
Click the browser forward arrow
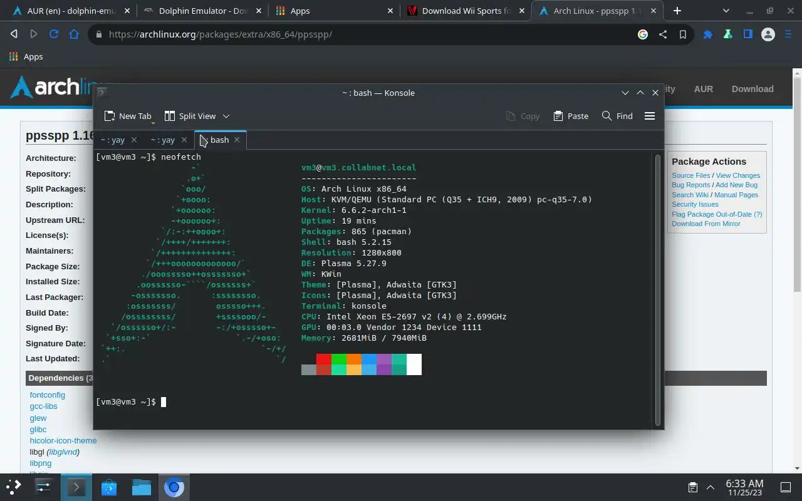tap(34, 34)
